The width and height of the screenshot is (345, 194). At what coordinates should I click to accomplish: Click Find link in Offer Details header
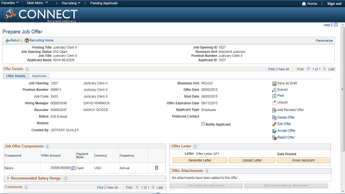(x=271, y=69)
